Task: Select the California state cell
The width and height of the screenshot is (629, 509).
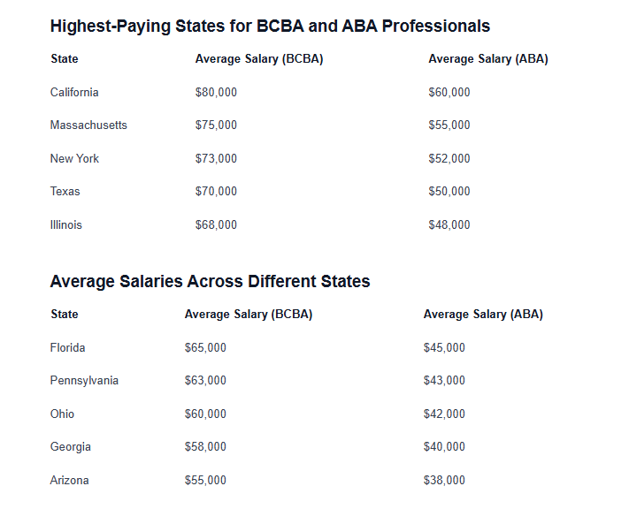Action: (74, 93)
